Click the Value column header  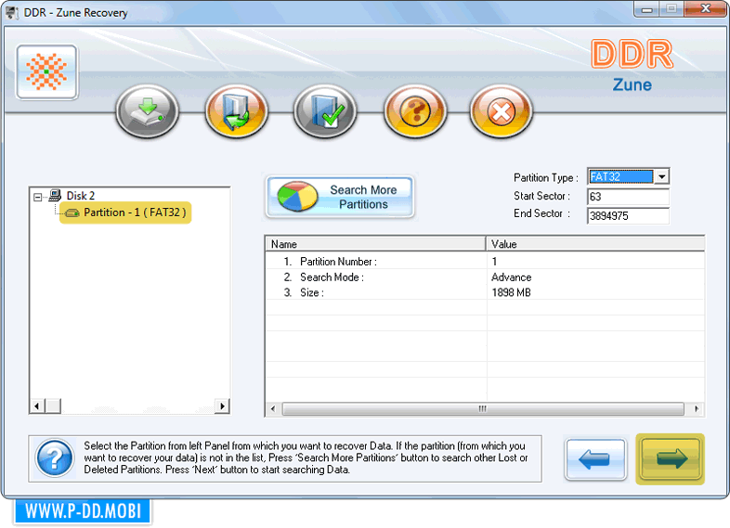(595, 244)
